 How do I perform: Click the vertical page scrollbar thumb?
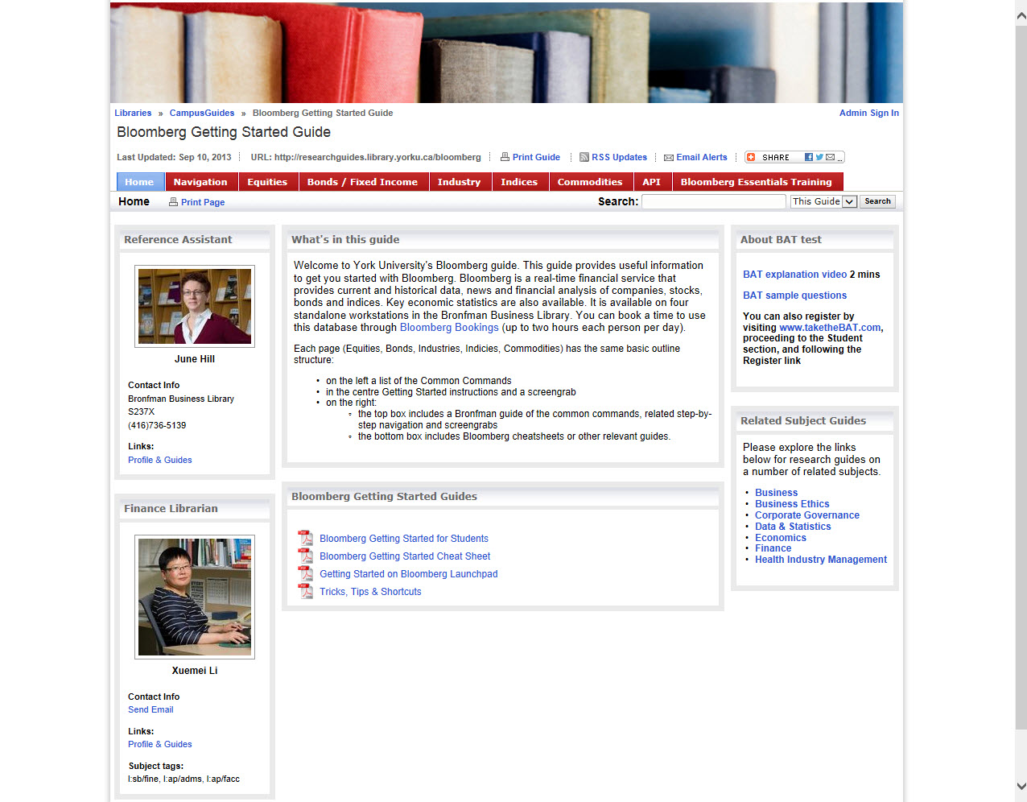coord(1021,377)
